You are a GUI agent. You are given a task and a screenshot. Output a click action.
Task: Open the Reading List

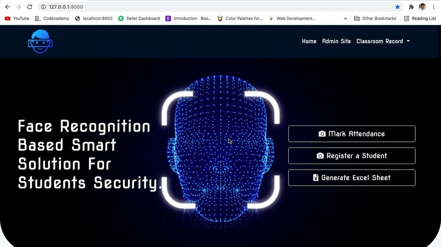[x=420, y=19]
